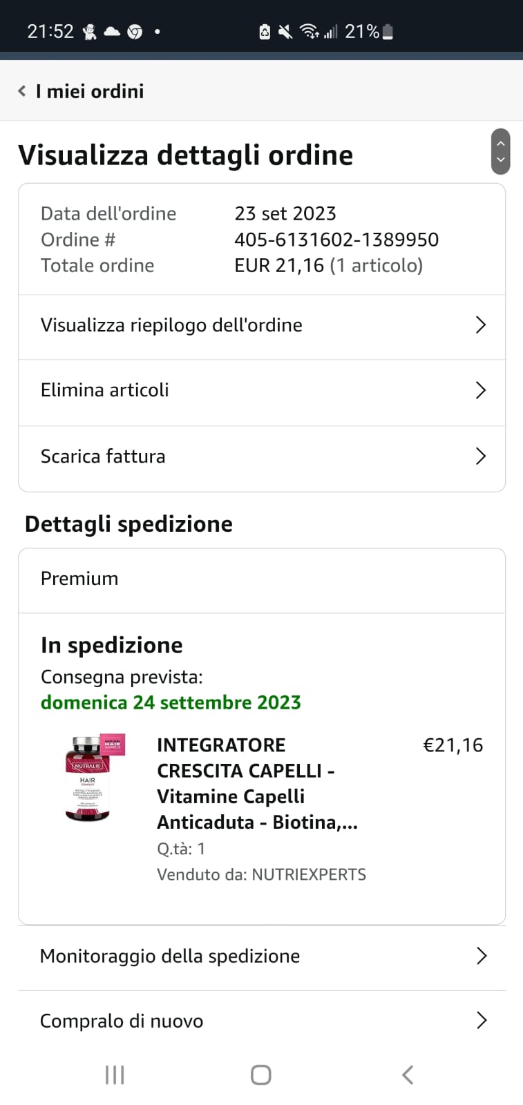
Task: Expand Visualizza riepilogo dell'ordine chevron
Action: click(x=481, y=325)
